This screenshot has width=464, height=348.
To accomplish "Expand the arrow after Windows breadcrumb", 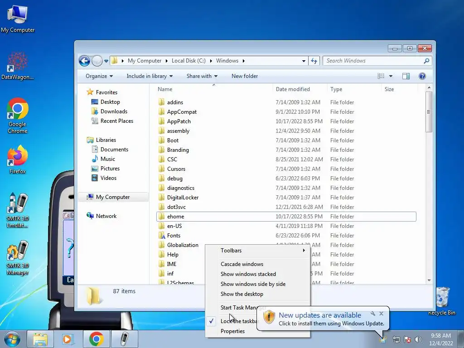I will click(x=243, y=61).
